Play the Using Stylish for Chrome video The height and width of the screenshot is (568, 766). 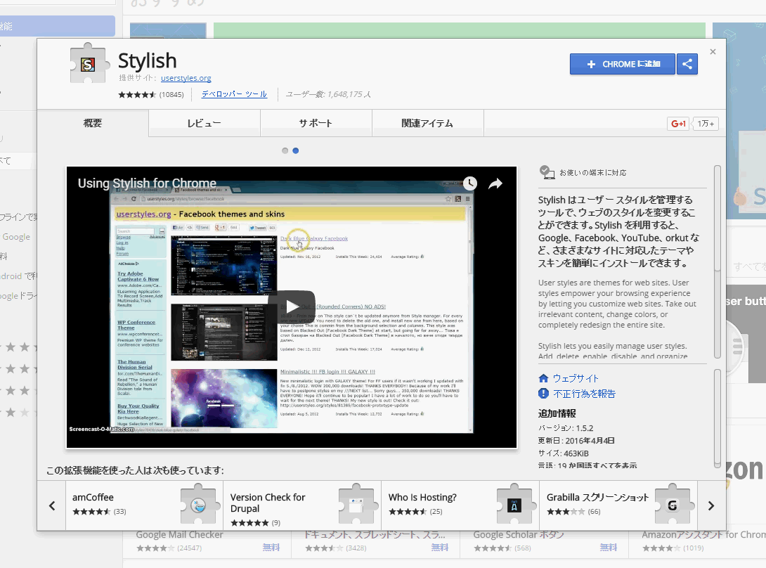point(292,306)
